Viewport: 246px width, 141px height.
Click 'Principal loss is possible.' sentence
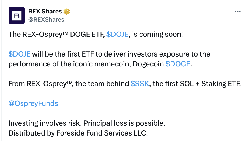tap(124, 123)
